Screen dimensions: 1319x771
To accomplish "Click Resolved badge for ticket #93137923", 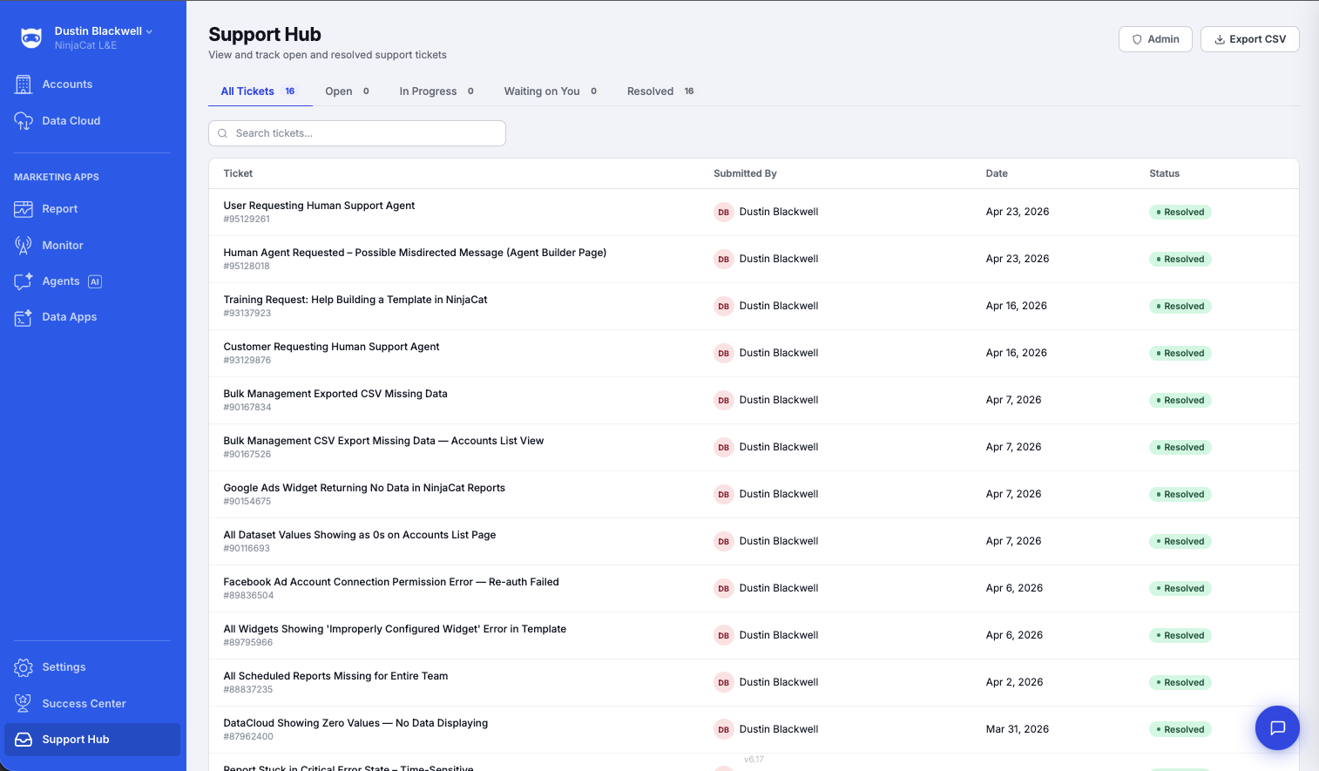I will tap(1180, 307).
